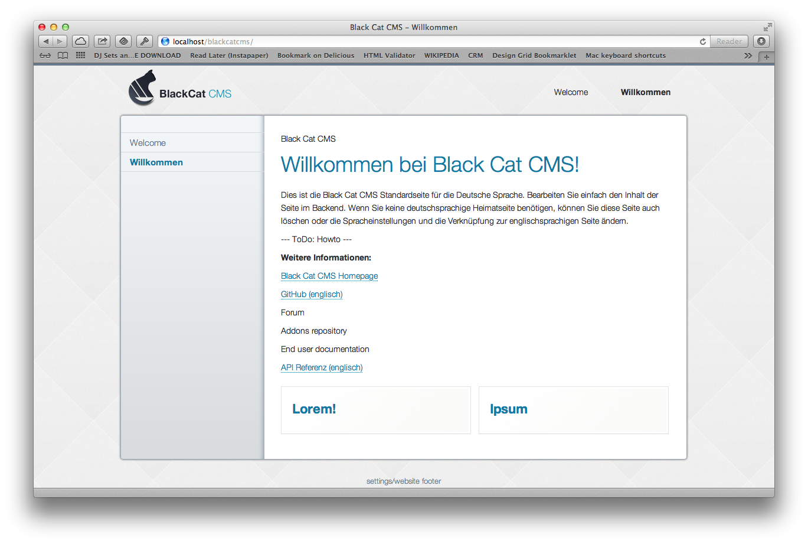Select Willkommen in the top navigation

click(x=646, y=92)
